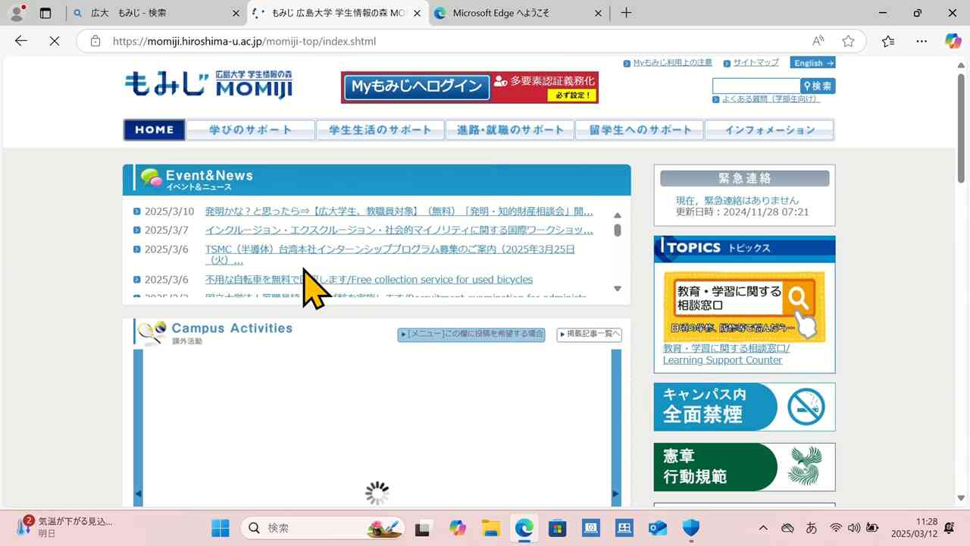The image size is (970, 546).
Task: Stop page loading with the X icon
Action: tap(54, 41)
